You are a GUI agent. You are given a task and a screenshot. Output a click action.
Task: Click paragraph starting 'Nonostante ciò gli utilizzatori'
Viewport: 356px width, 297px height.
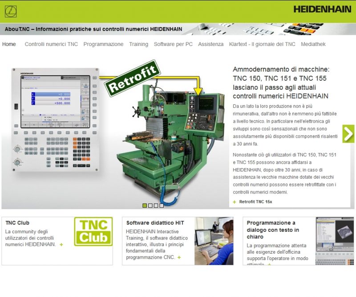pyautogui.click(x=285, y=173)
